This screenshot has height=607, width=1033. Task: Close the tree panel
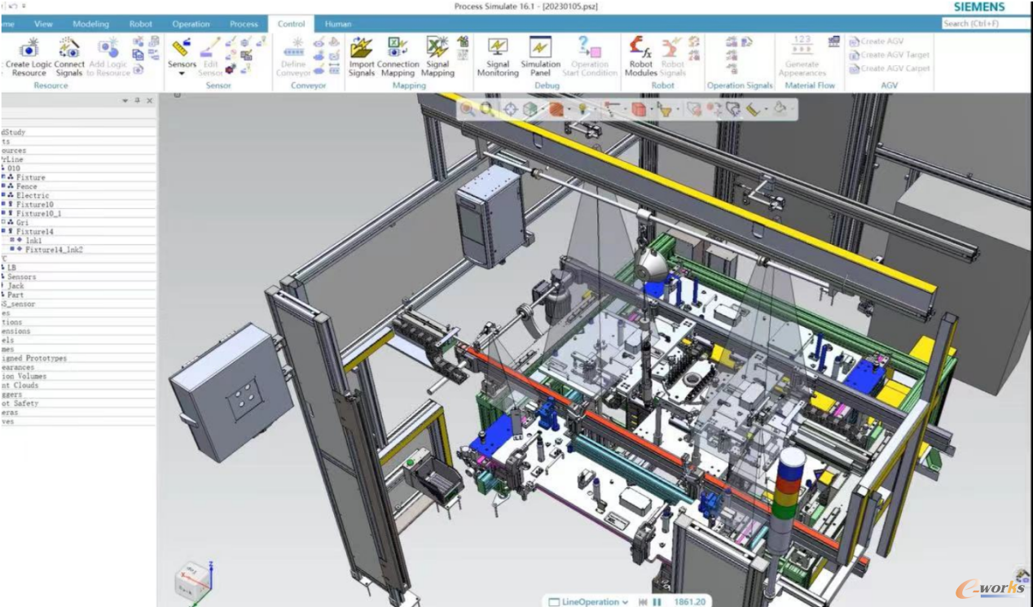149,101
